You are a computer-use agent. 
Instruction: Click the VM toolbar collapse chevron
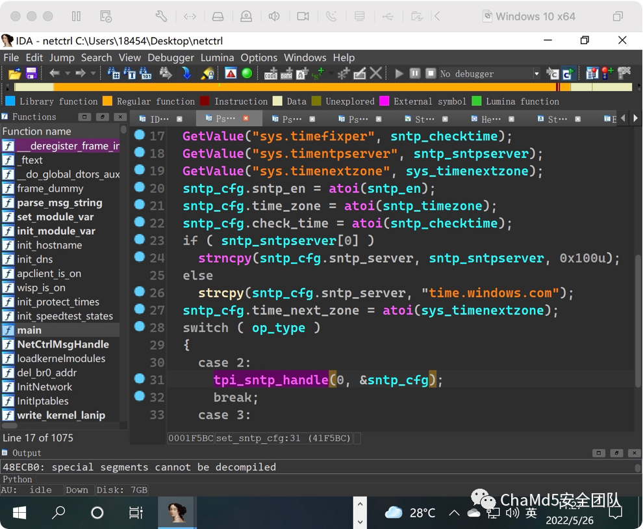pos(437,16)
